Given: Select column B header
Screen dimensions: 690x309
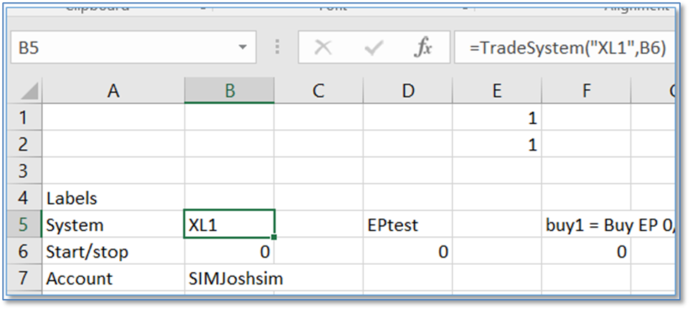Looking at the screenshot, I should (229, 90).
